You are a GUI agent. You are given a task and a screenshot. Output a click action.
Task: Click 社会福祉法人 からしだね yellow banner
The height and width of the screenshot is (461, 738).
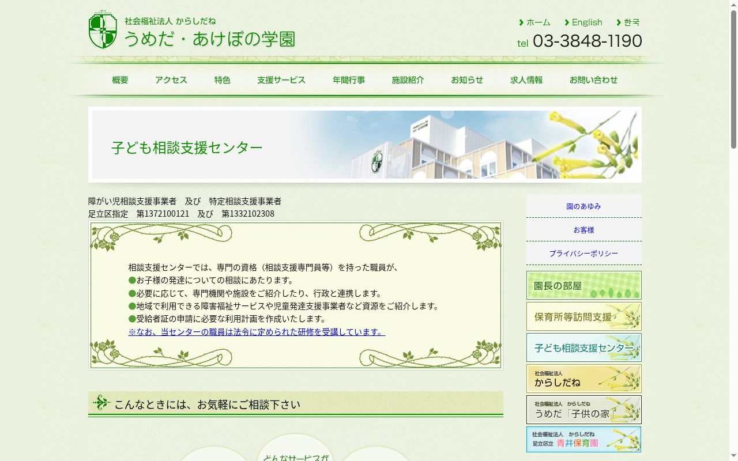coord(583,379)
